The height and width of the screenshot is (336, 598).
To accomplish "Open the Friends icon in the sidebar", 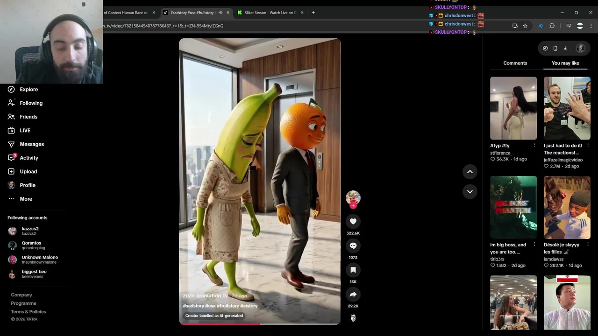I will [11, 117].
